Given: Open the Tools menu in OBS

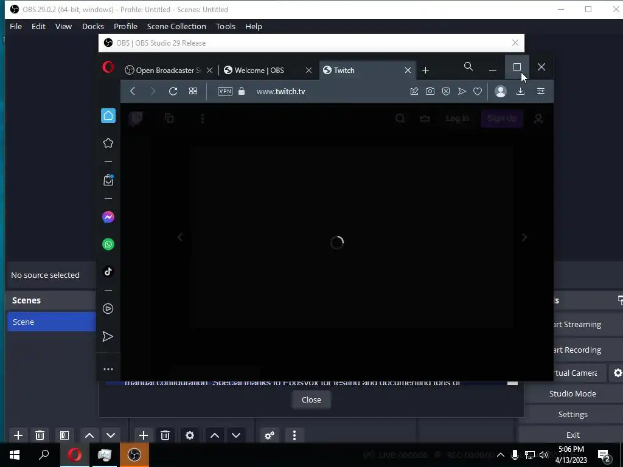Looking at the screenshot, I should (226, 26).
